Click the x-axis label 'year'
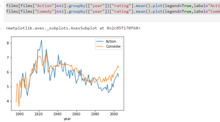The image size is (220, 122). pyautogui.click(x=67, y=119)
